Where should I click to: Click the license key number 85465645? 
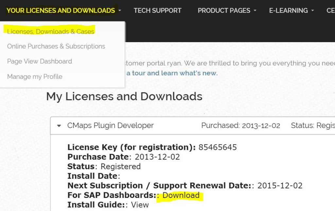point(218,147)
